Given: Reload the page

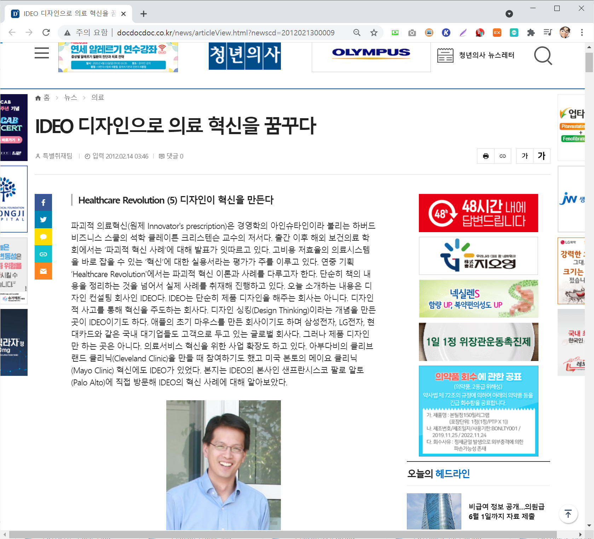Looking at the screenshot, I should [46, 33].
